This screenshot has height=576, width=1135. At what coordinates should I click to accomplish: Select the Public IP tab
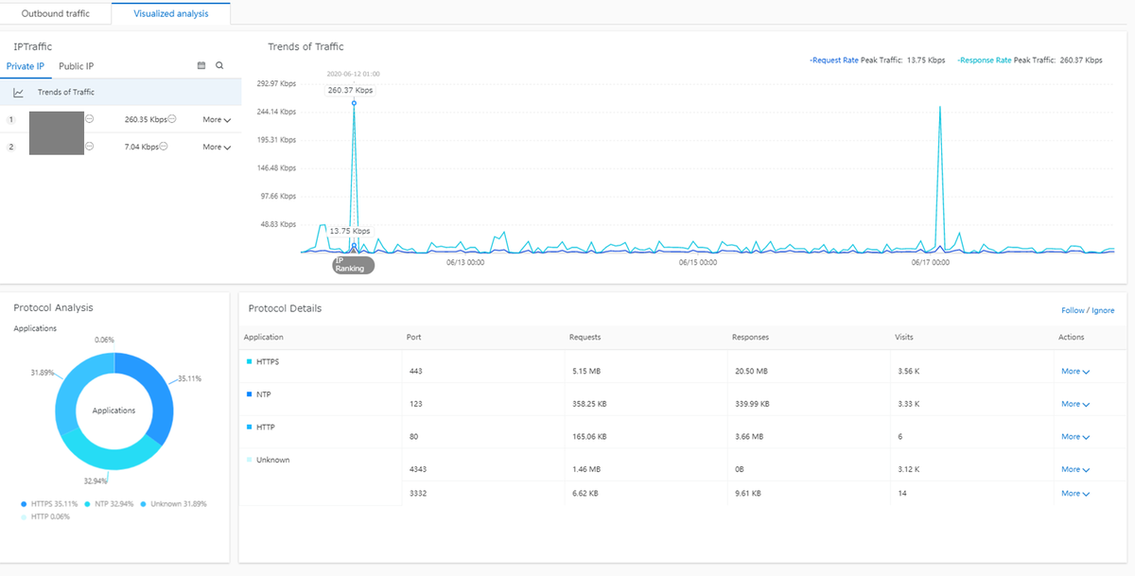tap(76, 66)
